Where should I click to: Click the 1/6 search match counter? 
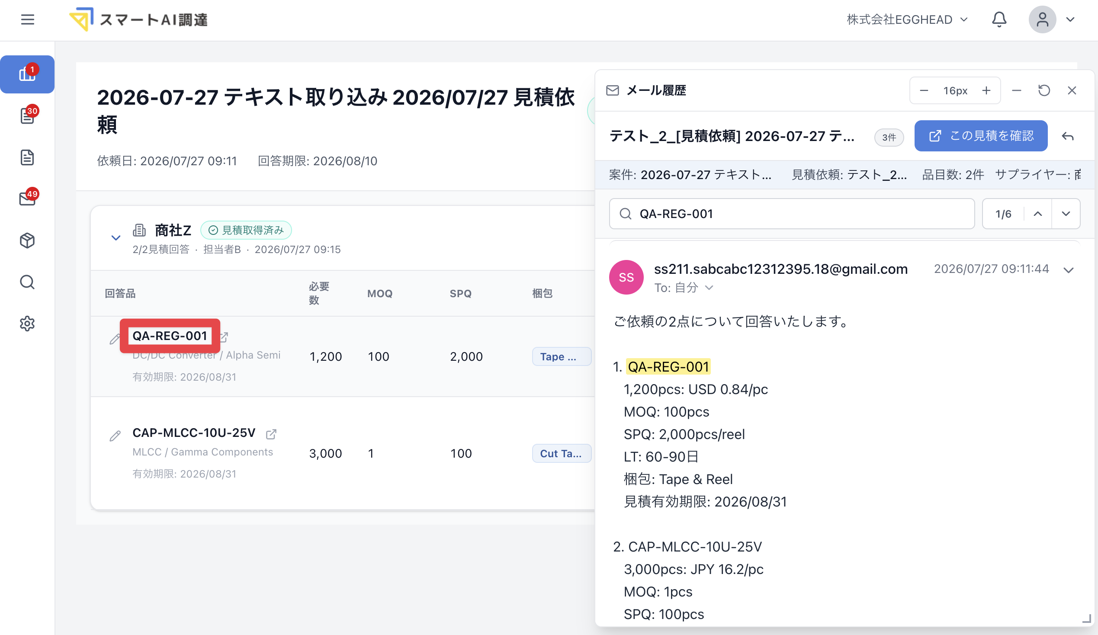click(x=1003, y=214)
